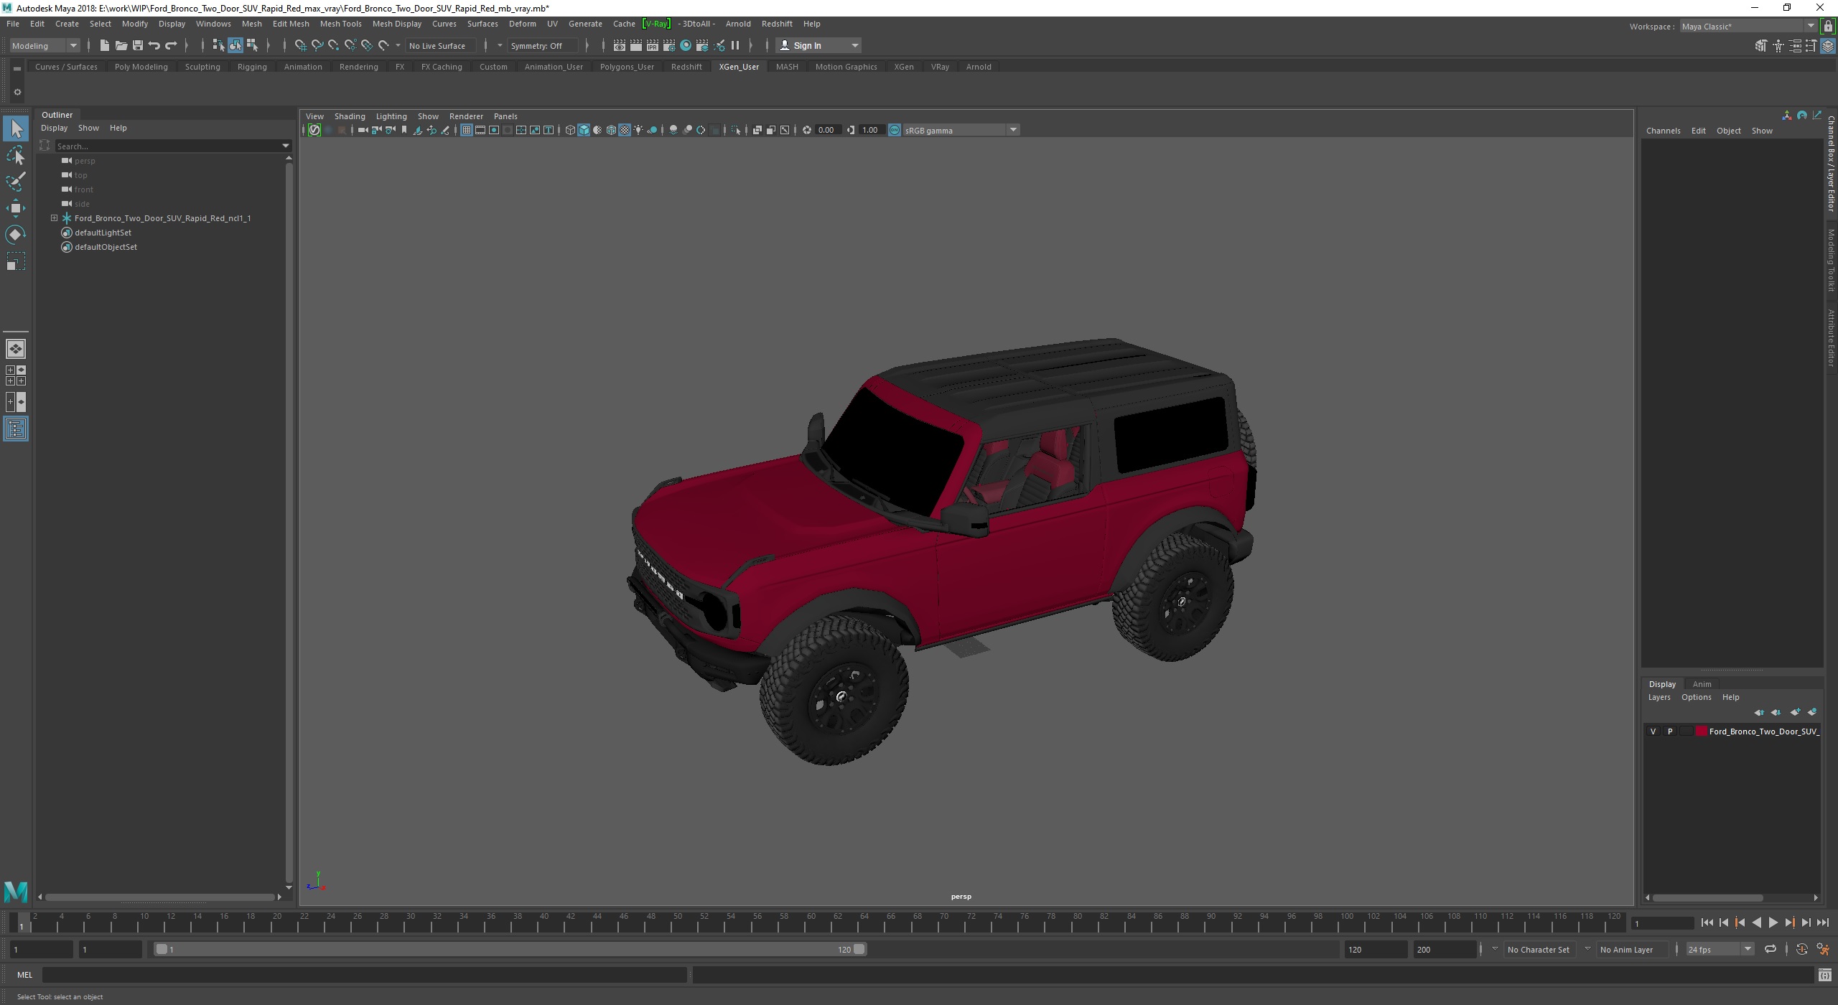The image size is (1838, 1005).
Task: Redo the last undone action
Action: 171,45
